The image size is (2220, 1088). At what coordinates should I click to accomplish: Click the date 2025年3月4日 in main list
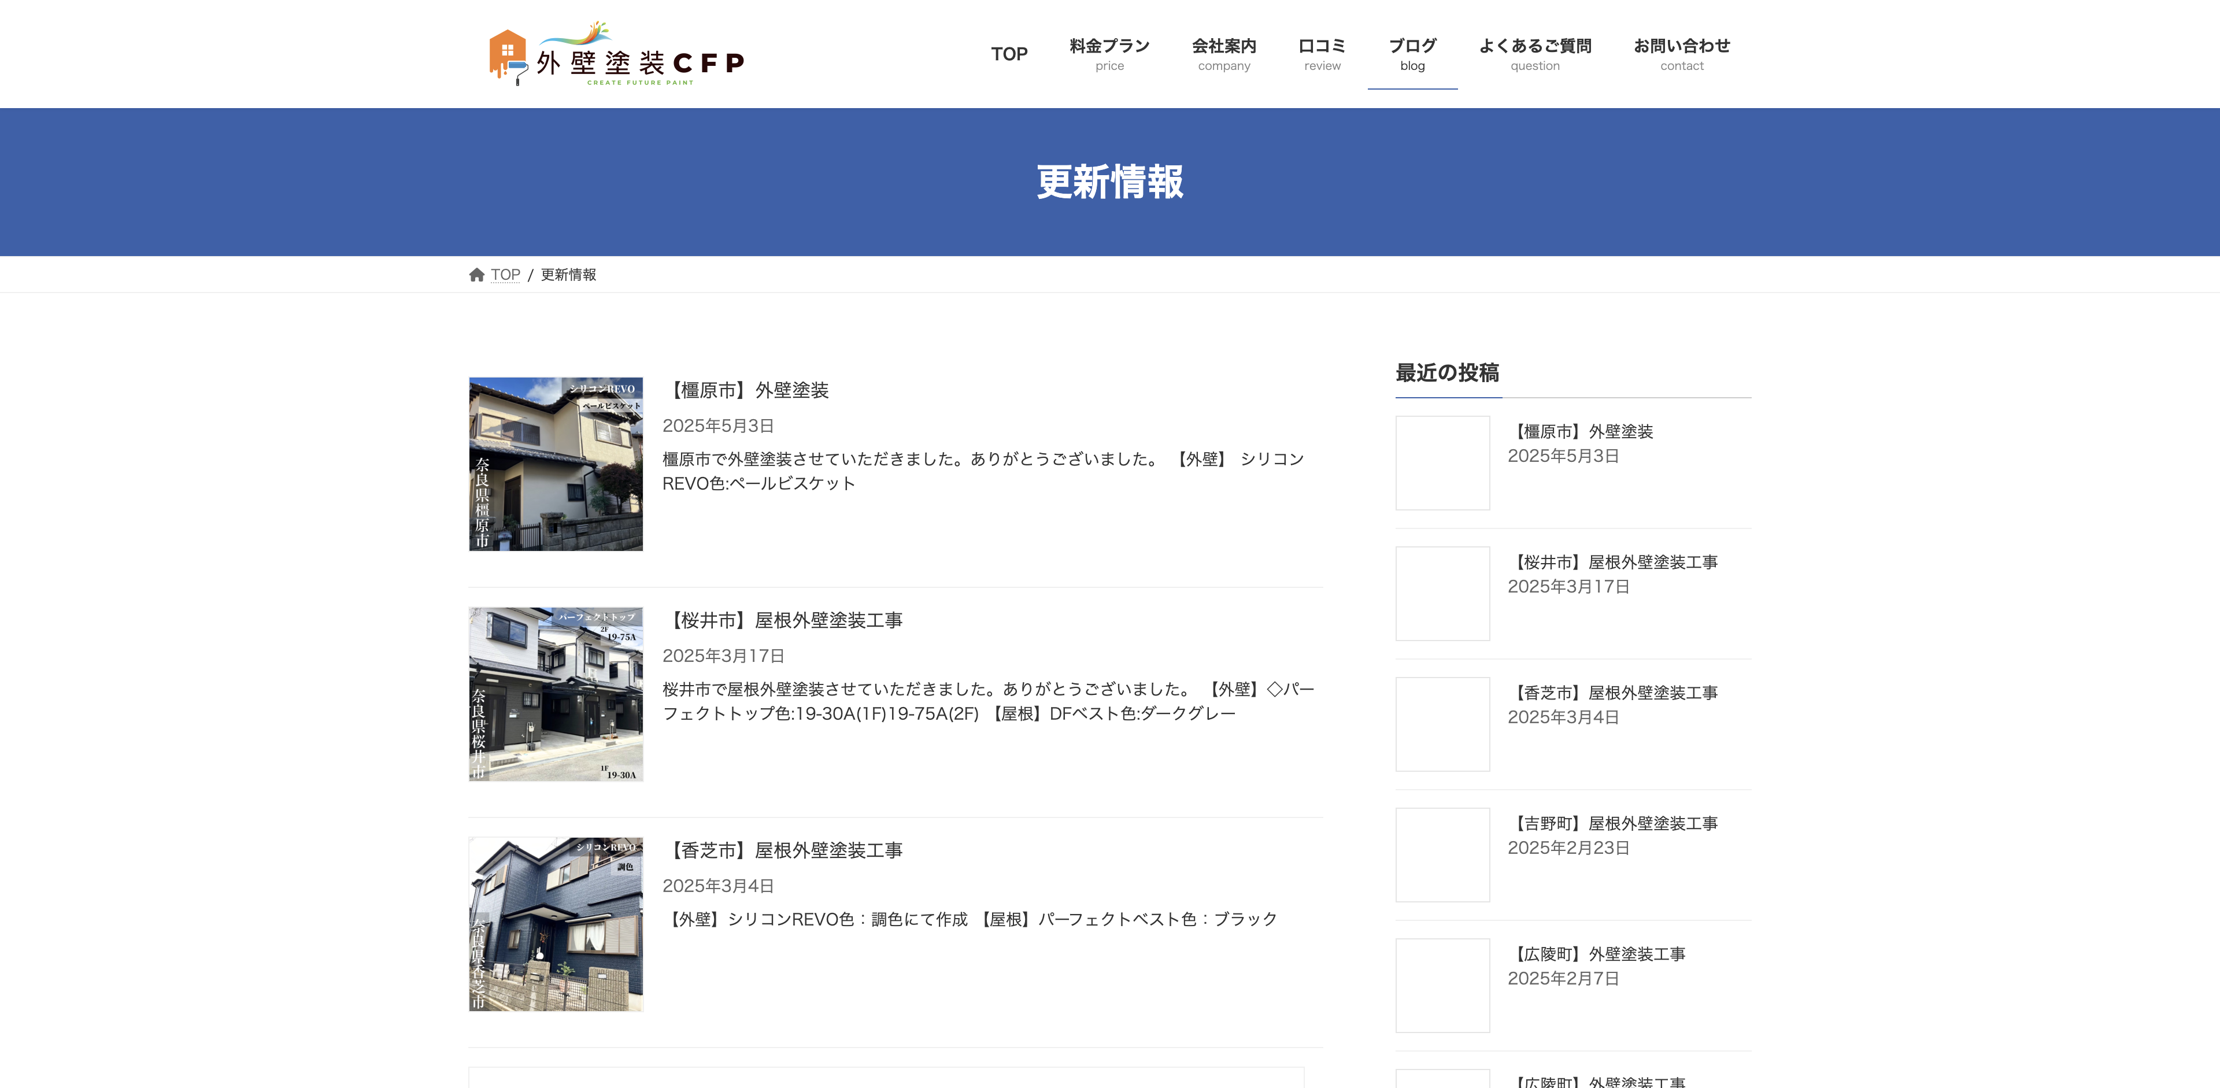(718, 886)
